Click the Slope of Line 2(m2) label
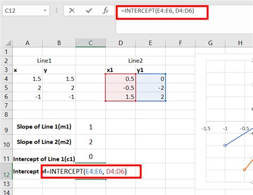The width and height of the screenshot is (253, 195). point(44,142)
